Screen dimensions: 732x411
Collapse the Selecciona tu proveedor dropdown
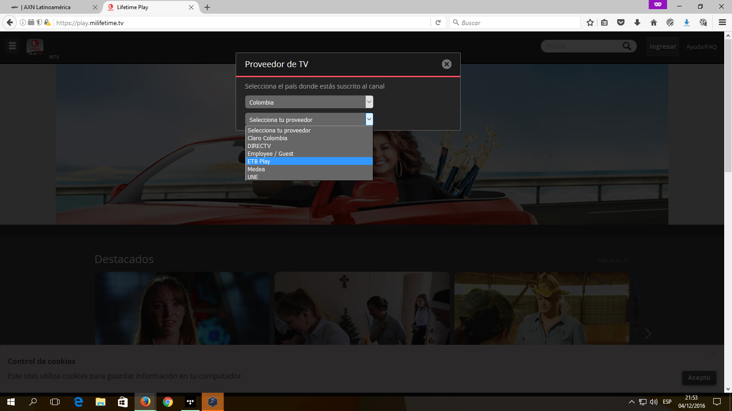309,120
